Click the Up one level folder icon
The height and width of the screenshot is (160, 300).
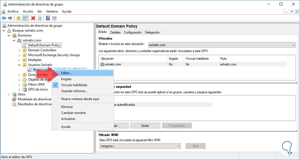tap(18, 18)
